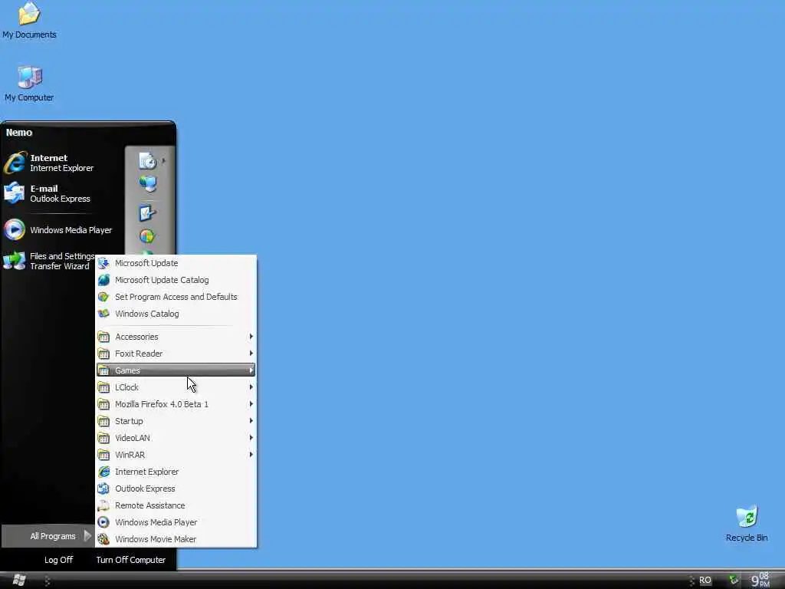Viewport: 785px width, 589px height.
Task: Open the Startup folder entry
Action: [x=176, y=421]
